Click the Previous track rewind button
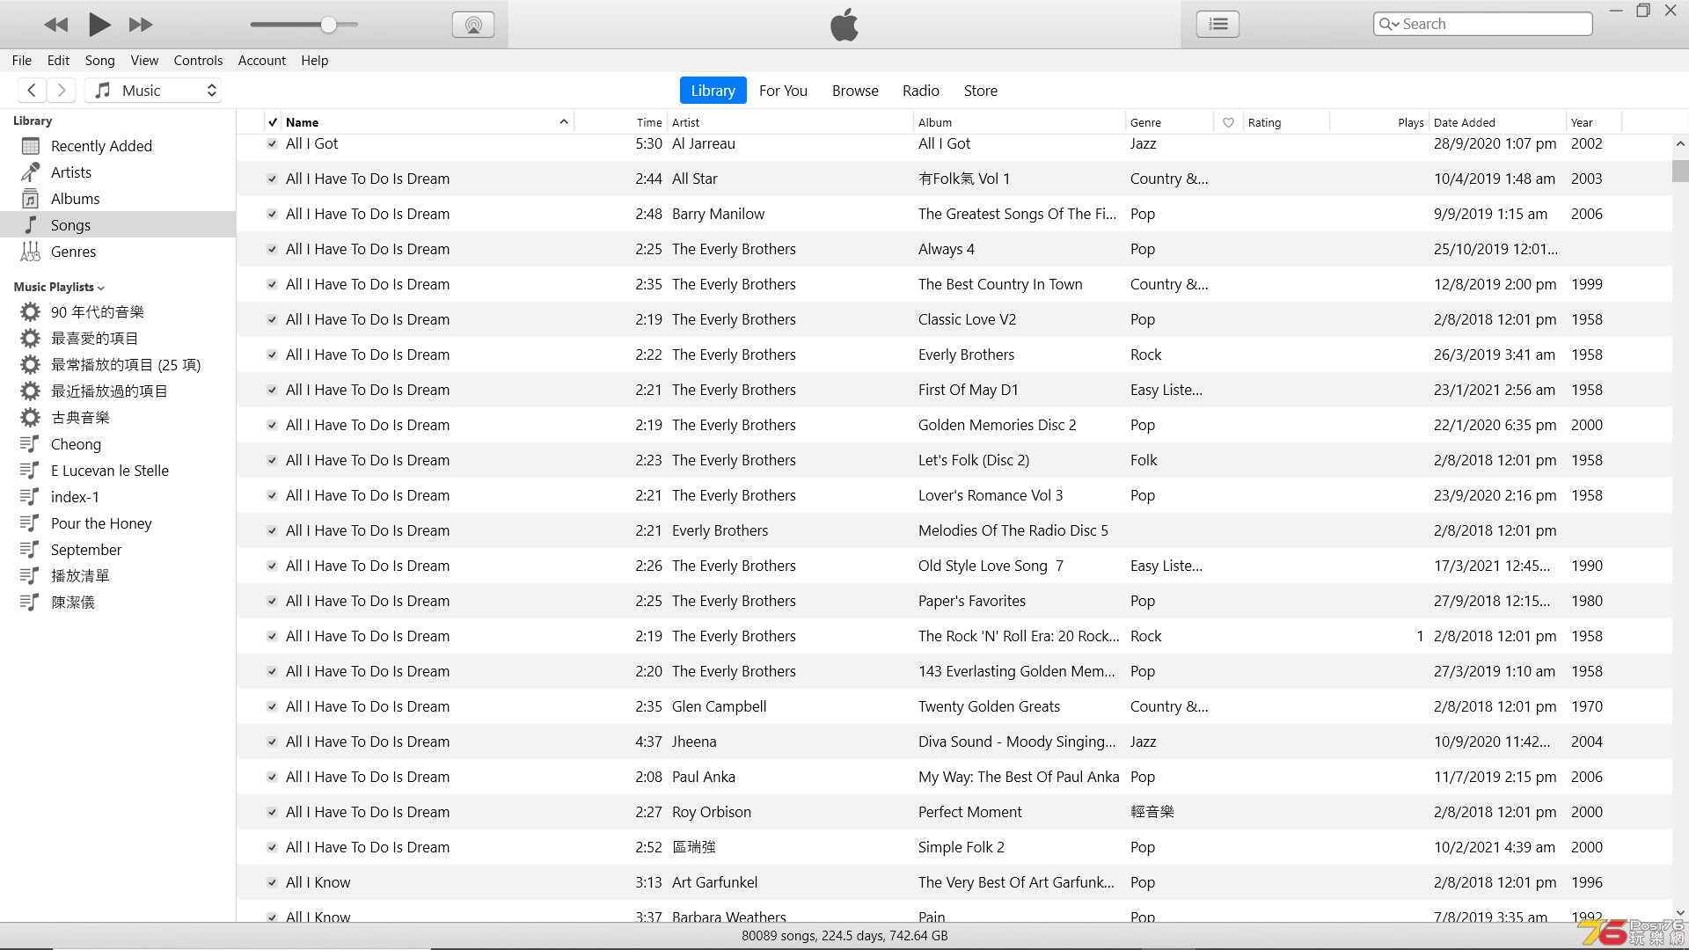 coord(56,25)
